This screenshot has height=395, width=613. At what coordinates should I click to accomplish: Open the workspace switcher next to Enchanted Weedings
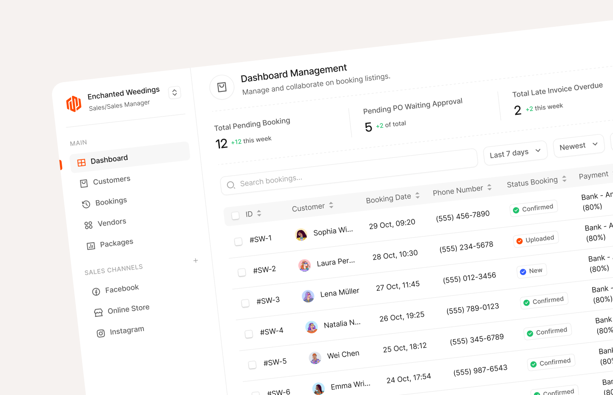(175, 93)
